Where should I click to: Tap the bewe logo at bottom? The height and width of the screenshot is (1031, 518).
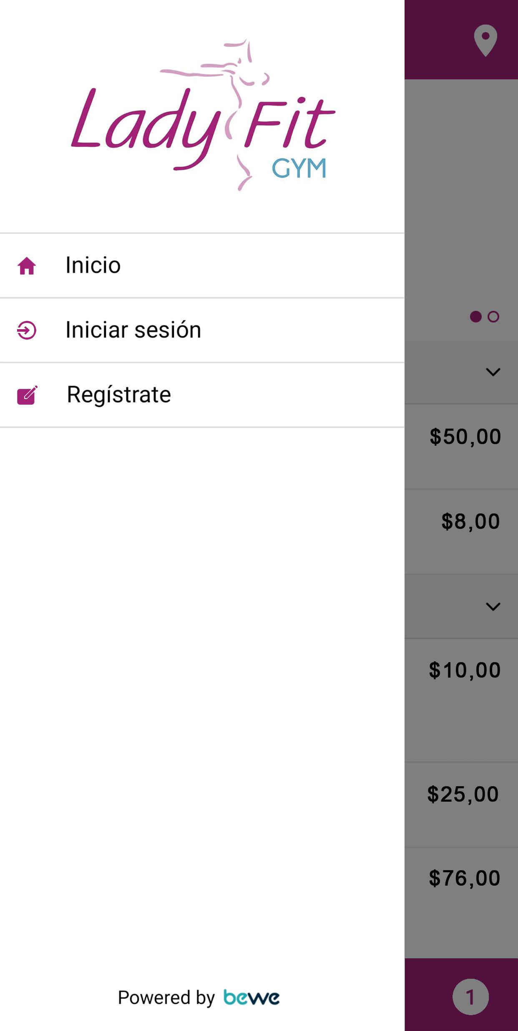pos(251,998)
